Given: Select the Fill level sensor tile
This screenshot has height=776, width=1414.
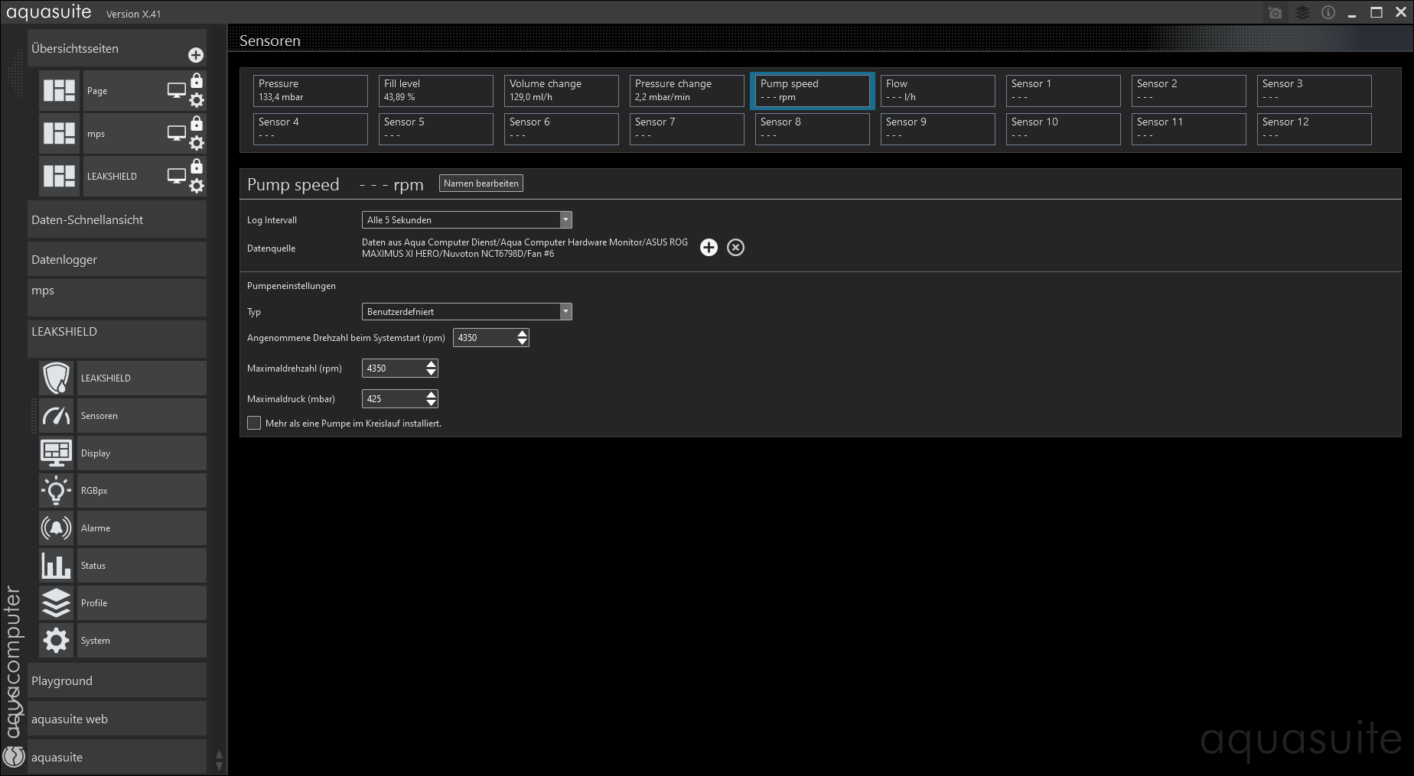Looking at the screenshot, I should coord(435,91).
